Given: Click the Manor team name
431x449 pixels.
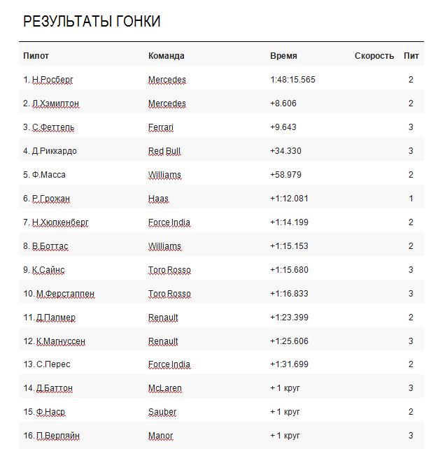Looking at the screenshot, I should click(160, 436).
